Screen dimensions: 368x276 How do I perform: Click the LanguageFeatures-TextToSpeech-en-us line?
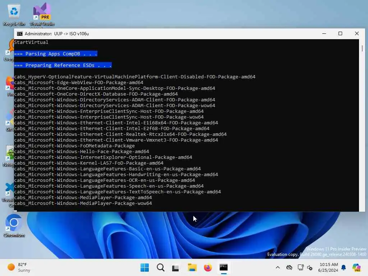pyautogui.click(x=118, y=192)
